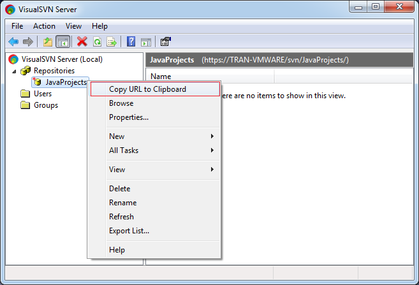This screenshot has width=419, height=285.
Task: Click the Back arrow toolbar icon
Action: pyautogui.click(x=13, y=41)
